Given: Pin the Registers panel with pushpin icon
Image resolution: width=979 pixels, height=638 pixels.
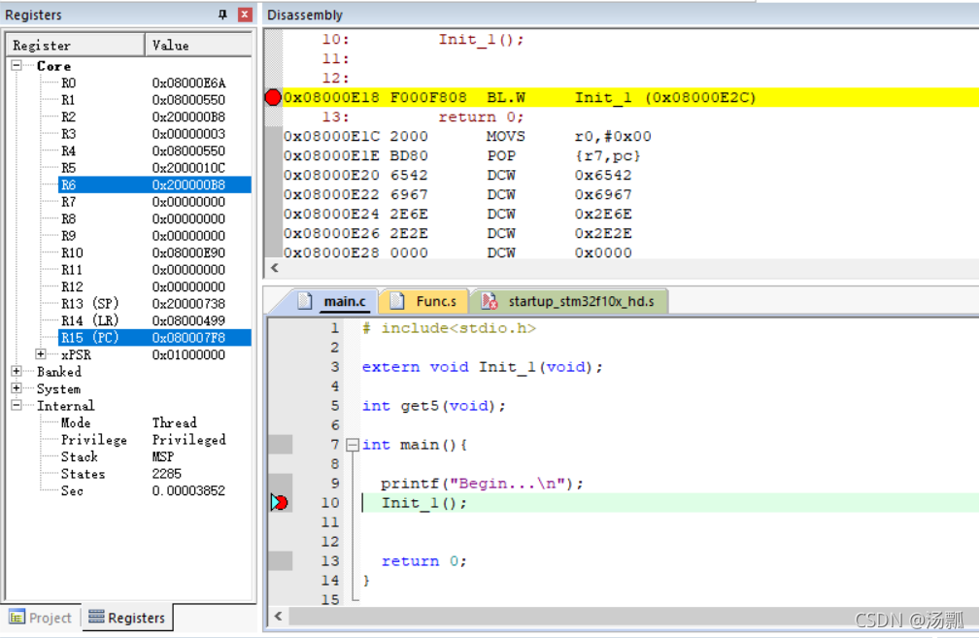Looking at the screenshot, I should click(223, 15).
